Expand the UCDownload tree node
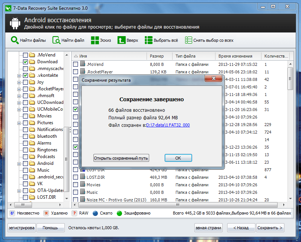 (x=19, y=103)
